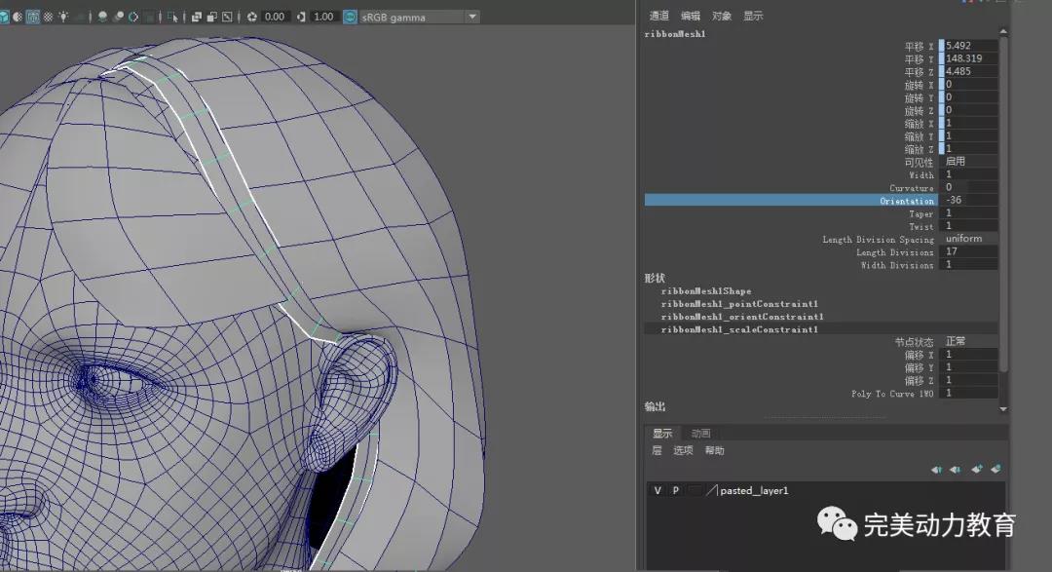Enable use all lights bulb icon
This screenshot has height=572, width=1052.
click(63, 17)
